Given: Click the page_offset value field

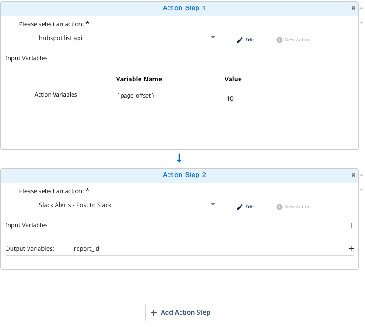Looking at the screenshot, I should coord(260,98).
